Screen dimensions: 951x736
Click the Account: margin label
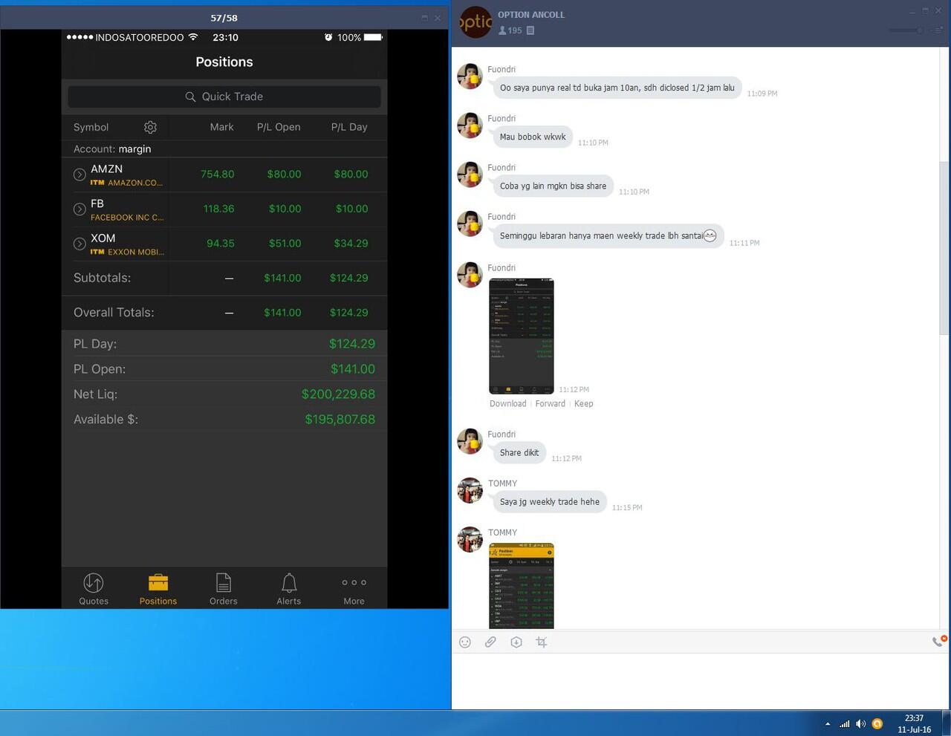(x=112, y=149)
